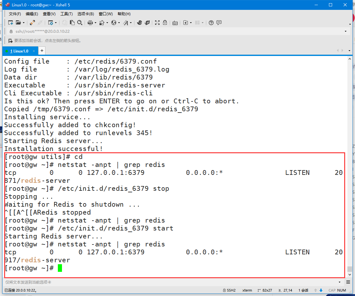Image resolution: width=355 pixels, height=296 pixels.
Task: Click the lock icon in address bar
Action: click(x=11, y=31)
